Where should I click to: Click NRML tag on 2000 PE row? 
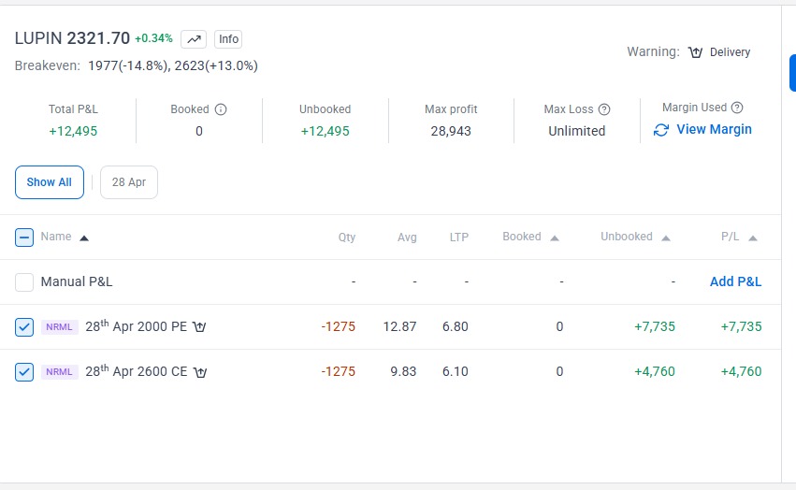pos(59,327)
